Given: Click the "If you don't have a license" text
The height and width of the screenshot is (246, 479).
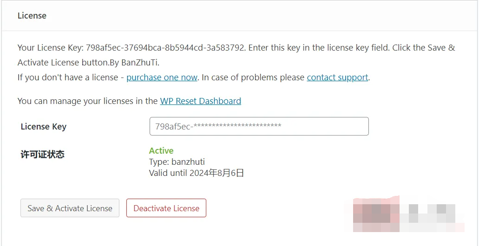Looking at the screenshot, I should (x=68, y=77).
